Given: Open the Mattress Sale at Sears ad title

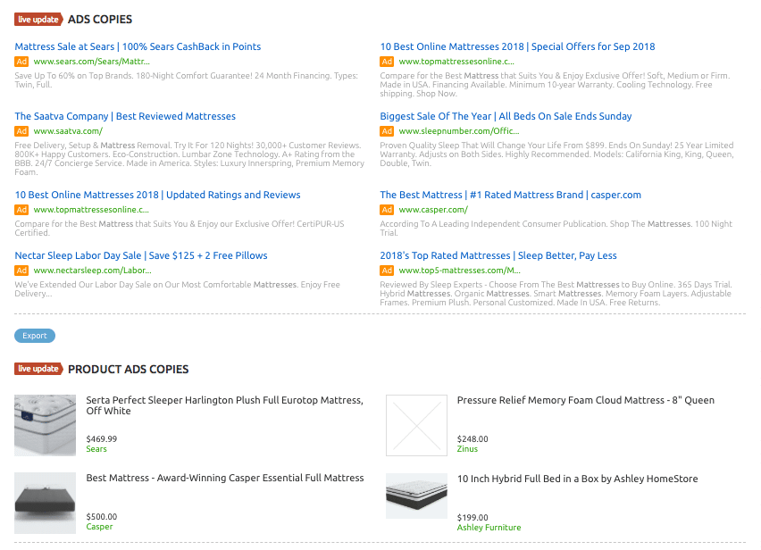Looking at the screenshot, I should 138,46.
